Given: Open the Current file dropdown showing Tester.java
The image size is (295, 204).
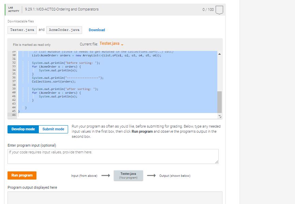Looking at the screenshot, I should point(110,43).
